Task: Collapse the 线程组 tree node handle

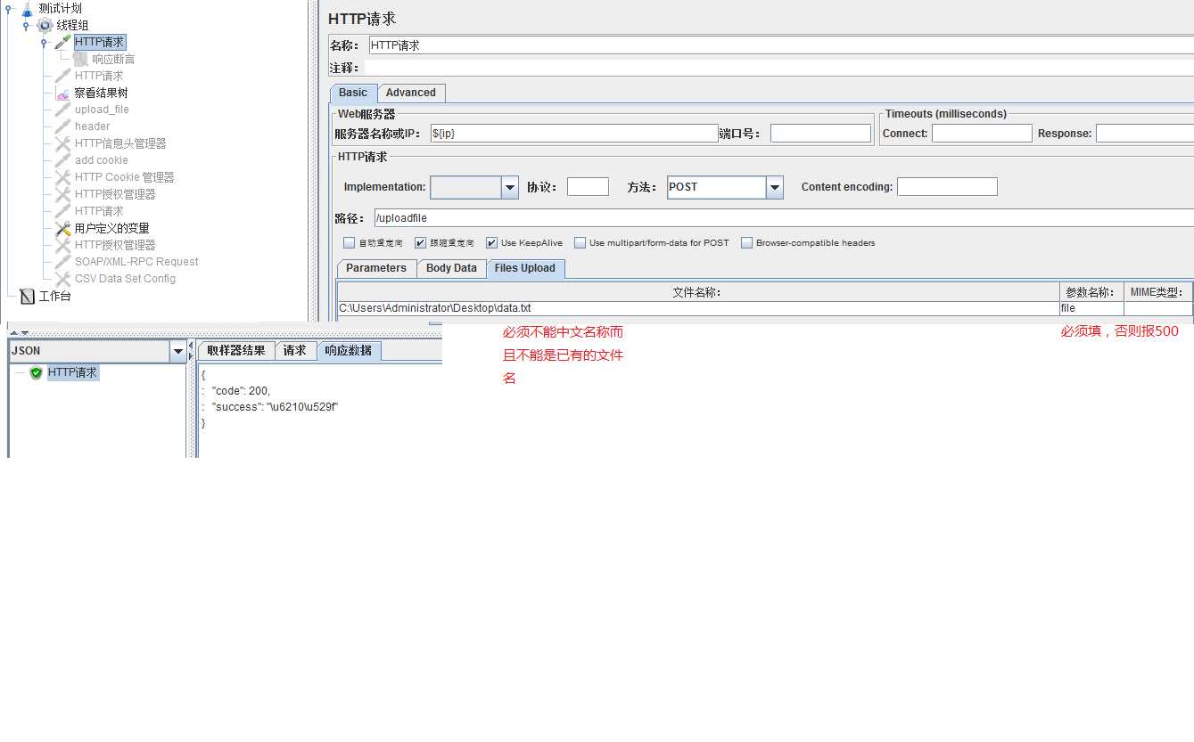Action: (27, 25)
